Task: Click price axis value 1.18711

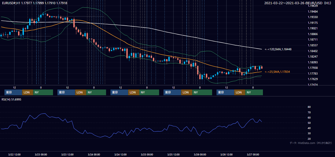Action: point(313,40)
